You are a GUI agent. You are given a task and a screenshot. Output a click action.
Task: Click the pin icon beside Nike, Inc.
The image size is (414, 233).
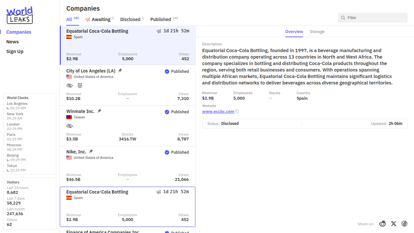click(x=91, y=151)
